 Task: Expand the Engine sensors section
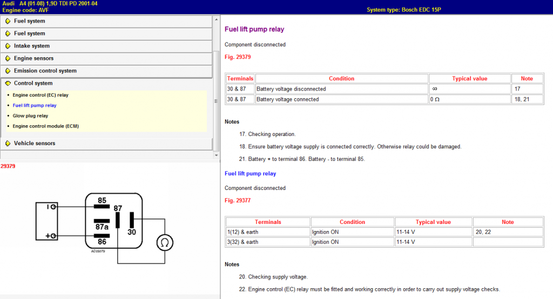tap(106, 58)
